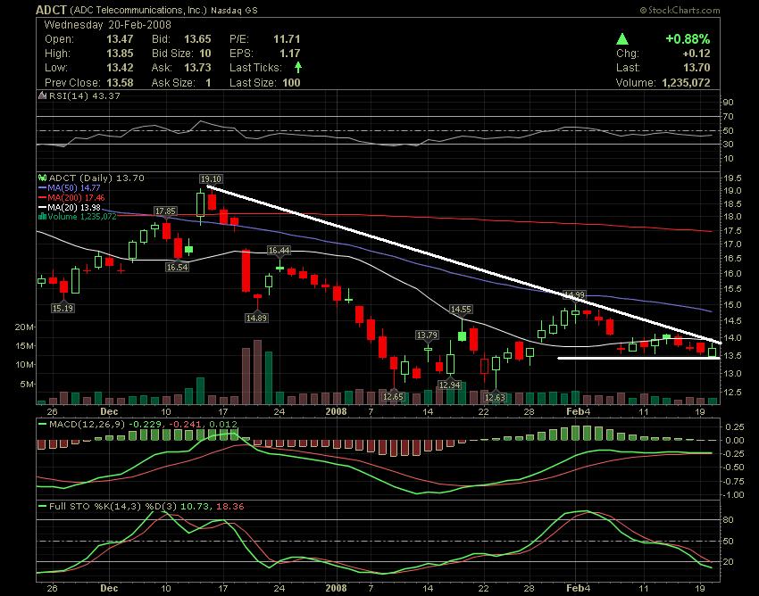Click the 2008 date label under the price chart

pos(336,411)
